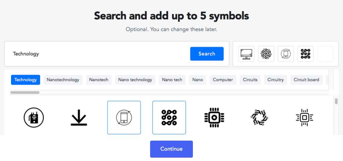
Task: Select the walkie-talkie radio circle symbol
Action: pos(34,117)
